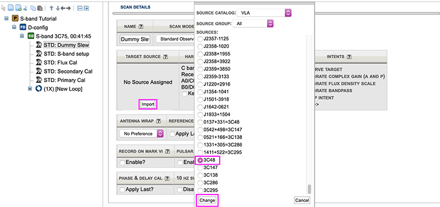Click the new page with plus icon
Viewport: 440px width, 207px height.
tap(18, 8)
